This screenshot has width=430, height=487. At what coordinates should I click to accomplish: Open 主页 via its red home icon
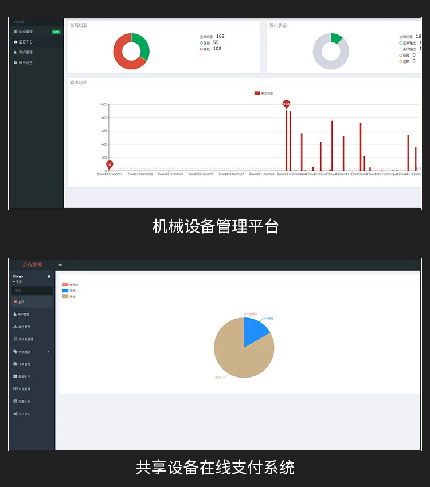pos(15,301)
